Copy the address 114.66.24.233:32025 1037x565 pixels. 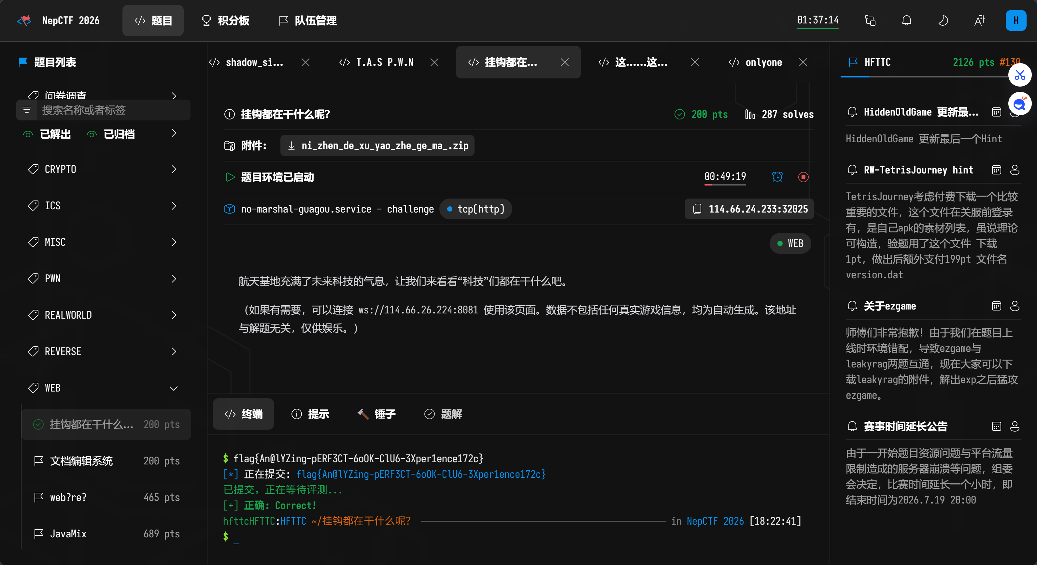click(x=749, y=209)
